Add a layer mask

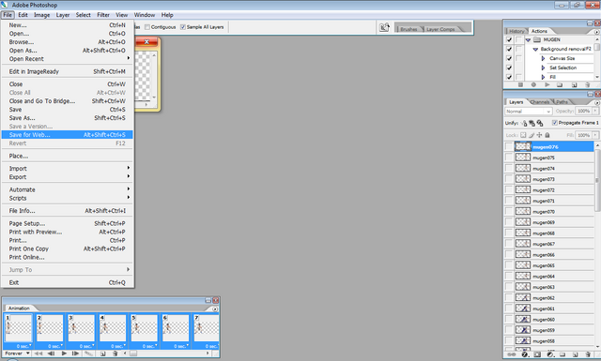click(537, 354)
